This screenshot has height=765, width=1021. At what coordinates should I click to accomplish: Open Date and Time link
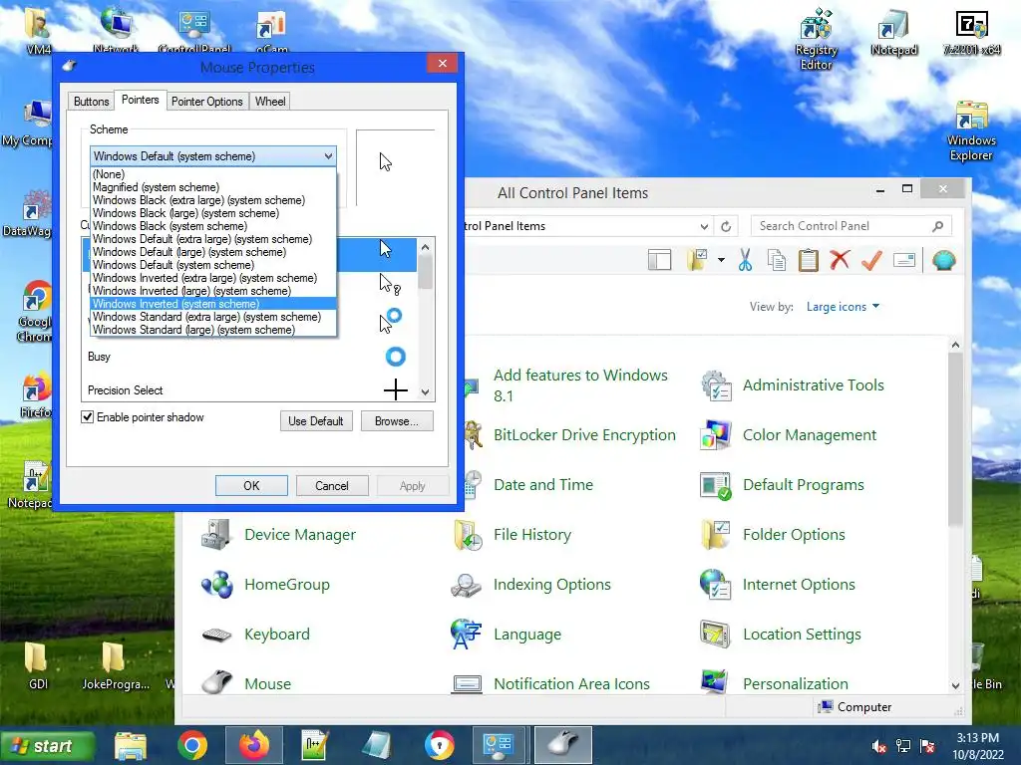click(x=543, y=485)
